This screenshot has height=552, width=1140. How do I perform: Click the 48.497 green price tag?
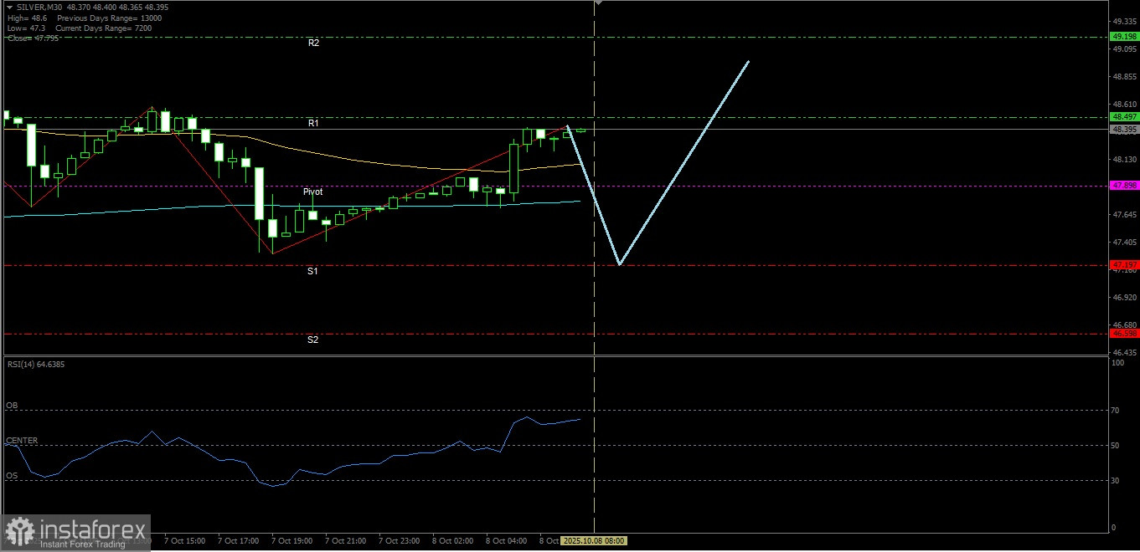[x=1122, y=117]
